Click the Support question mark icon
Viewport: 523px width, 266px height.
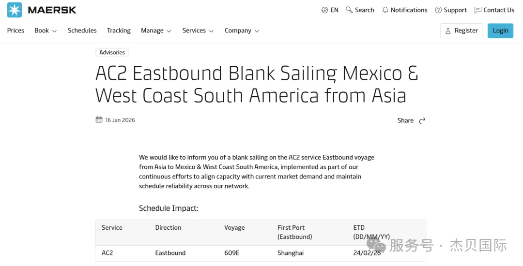click(x=438, y=10)
